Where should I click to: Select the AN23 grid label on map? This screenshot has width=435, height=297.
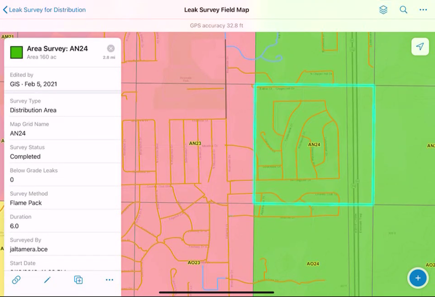tap(195, 143)
